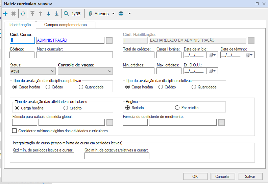Switch to the Campos complementares tab
268x184 pixels.
tap(66, 25)
